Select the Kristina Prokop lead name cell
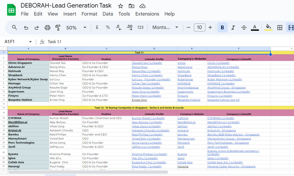The image size is (294, 176). pyautogui.click(x=65, y=152)
